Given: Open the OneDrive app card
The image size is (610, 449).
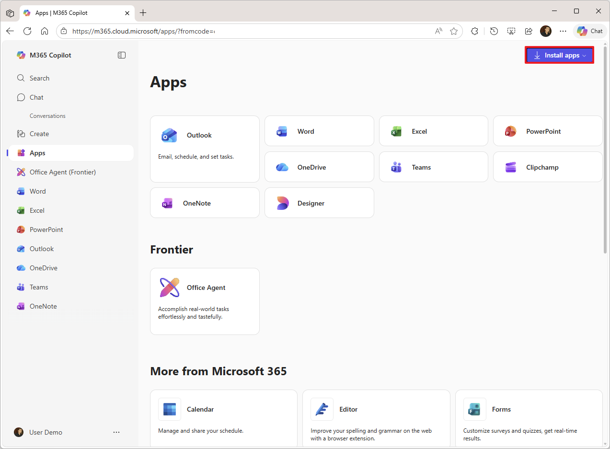Looking at the screenshot, I should point(319,167).
